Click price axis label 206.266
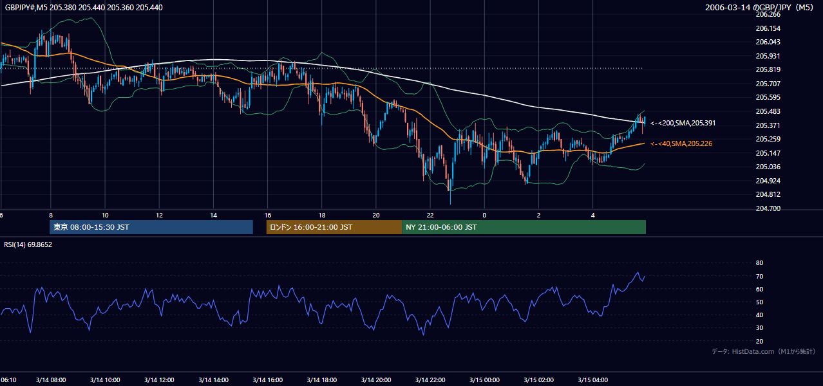 click(768, 14)
